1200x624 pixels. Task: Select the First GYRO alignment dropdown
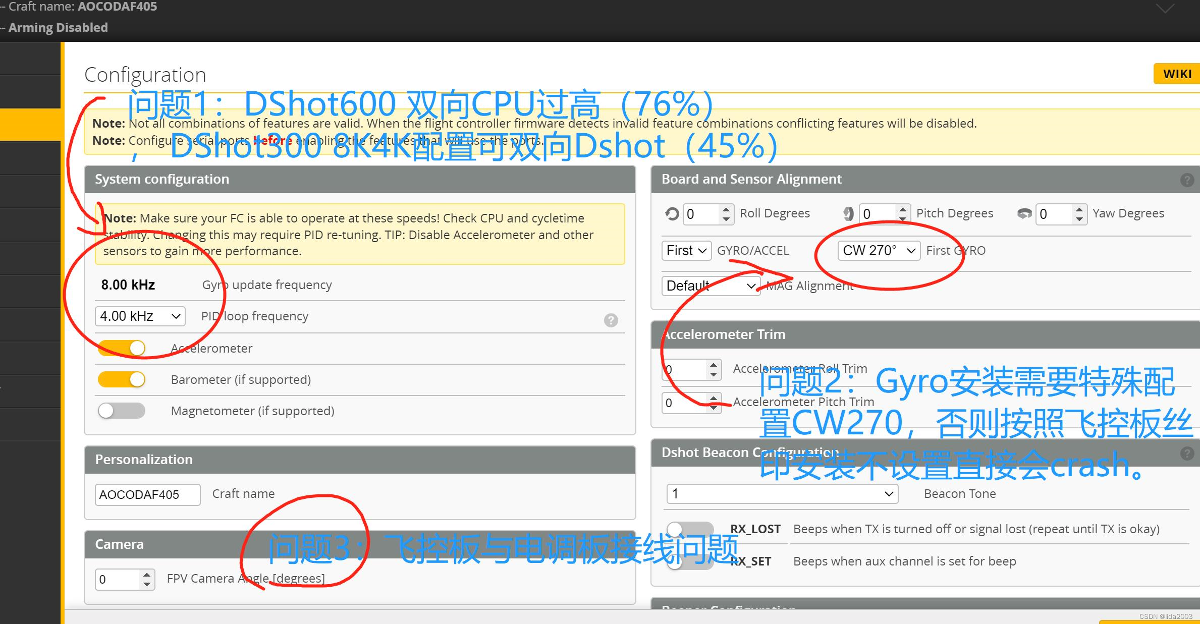pos(874,250)
